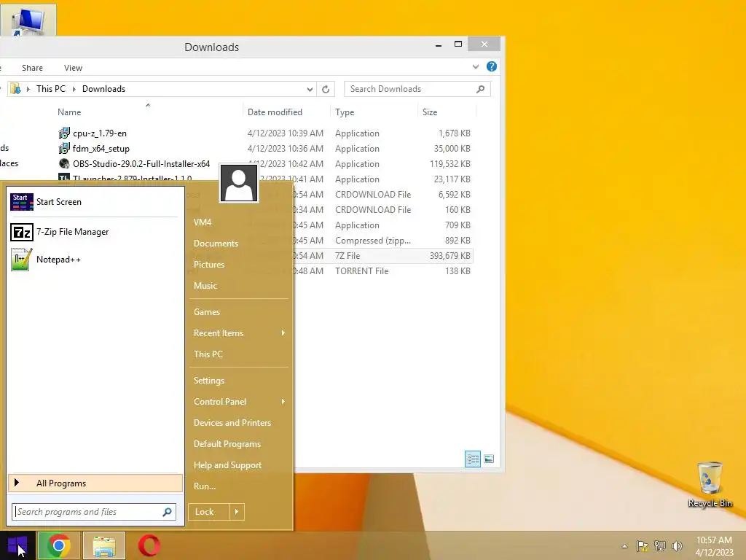Select the cpu-z_1.79-en file
This screenshot has width=746, height=560.
point(99,133)
